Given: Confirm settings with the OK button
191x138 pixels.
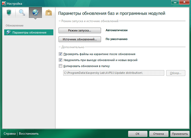Looking at the screenshot, I should click(x=138, y=134).
